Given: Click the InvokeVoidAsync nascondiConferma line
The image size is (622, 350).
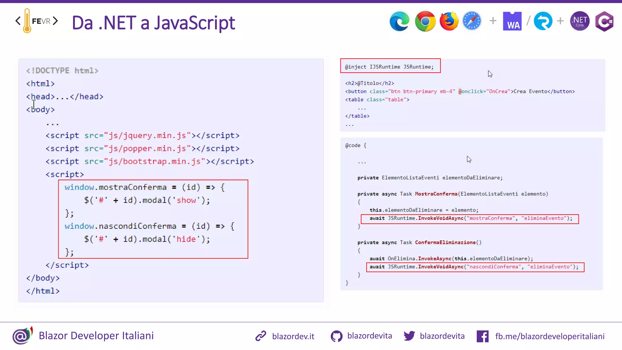Looking at the screenshot, I should [x=474, y=267].
